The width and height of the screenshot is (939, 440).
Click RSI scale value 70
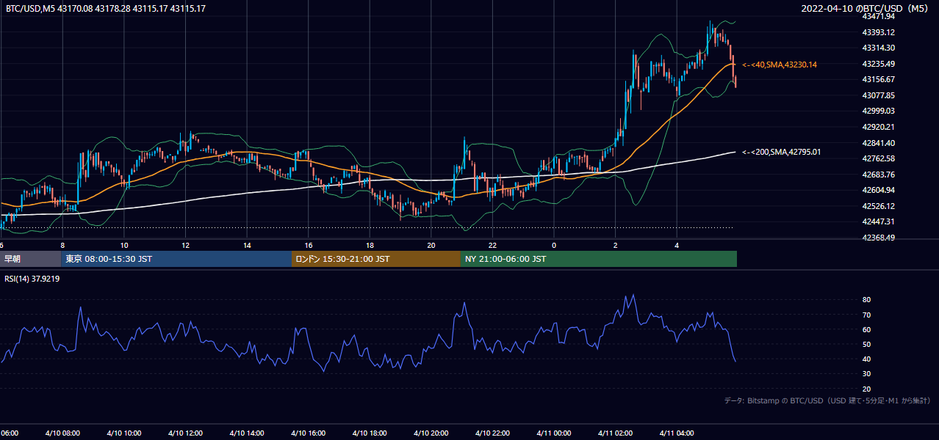[x=866, y=315]
